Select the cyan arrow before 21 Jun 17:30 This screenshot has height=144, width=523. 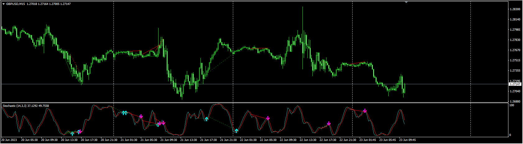coord(206,119)
